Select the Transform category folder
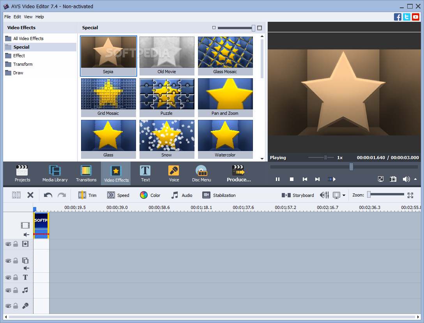This screenshot has height=323, width=424. coord(40,64)
